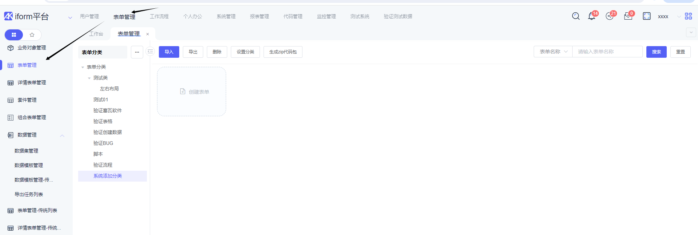
Task: Open the notification bell with 14 alerts
Action: click(x=591, y=16)
